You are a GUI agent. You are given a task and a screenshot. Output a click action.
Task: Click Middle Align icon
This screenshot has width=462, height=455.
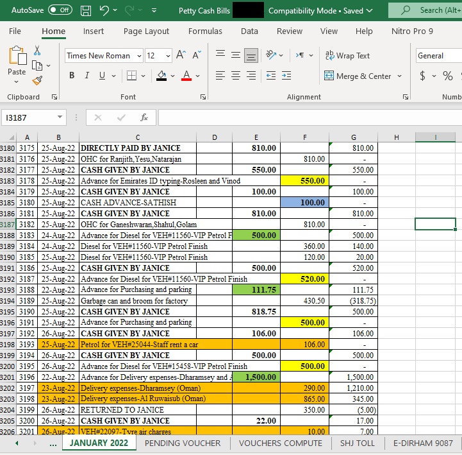(236, 55)
